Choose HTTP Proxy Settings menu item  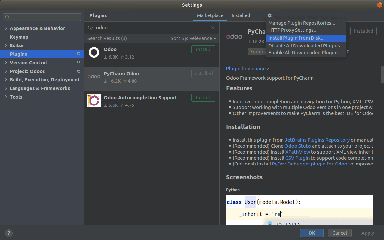pyautogui.click(x=306, y=30)
